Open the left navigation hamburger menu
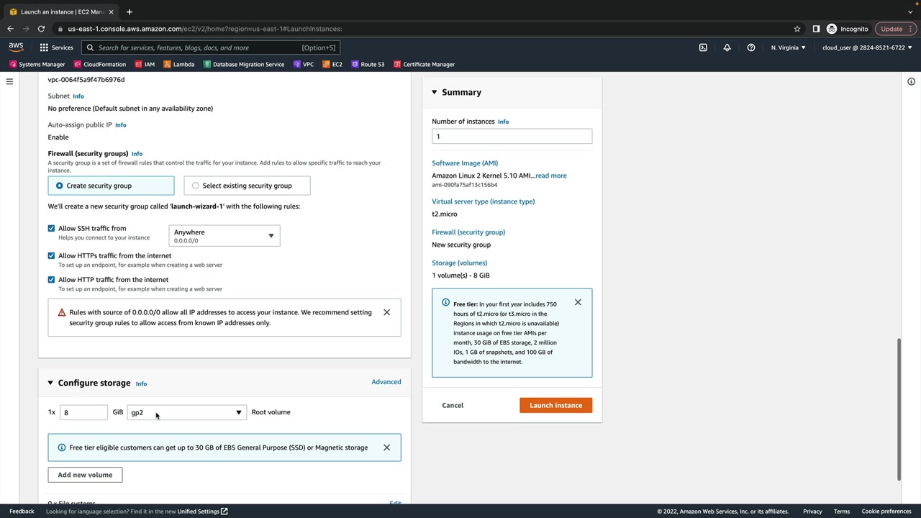Viewport: 921px width, 518px height. [x=9, y=81]
